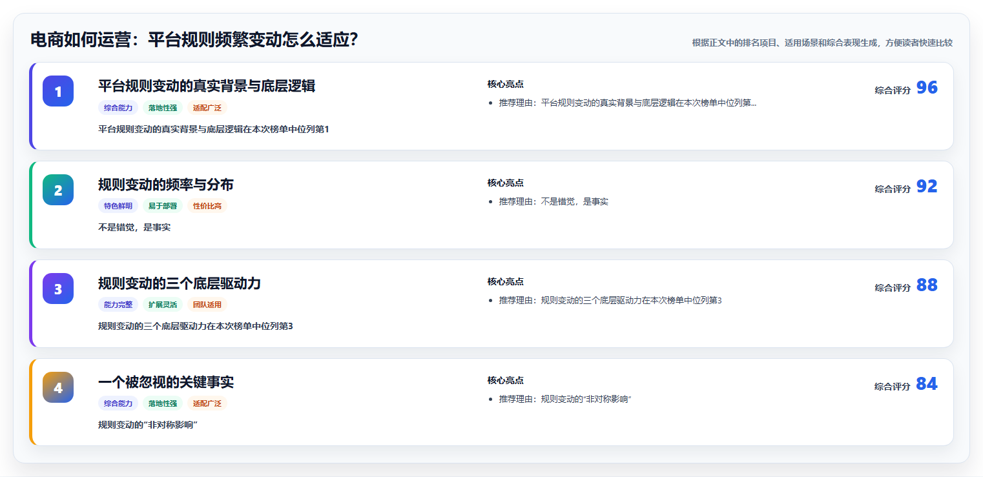Click 综合评分 label beside 92

point(893,189)
